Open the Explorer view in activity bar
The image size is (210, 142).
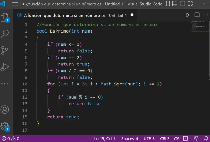click(5, 18)
